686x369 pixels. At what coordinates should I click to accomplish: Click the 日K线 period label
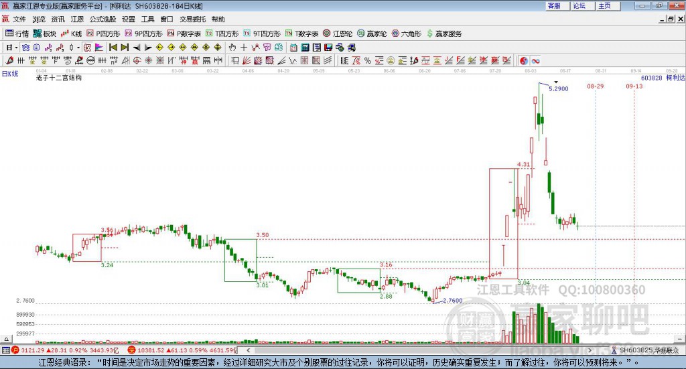point(10,74)
